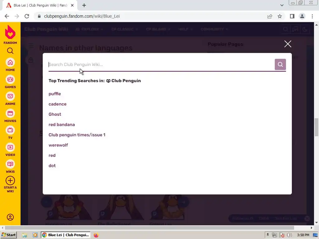
Task: Submit search with the purple magnifier button
Action: click(x=280, y=64)
